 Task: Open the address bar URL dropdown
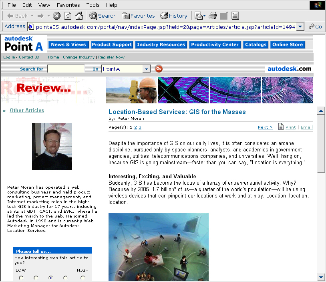[x=300, y=26]
